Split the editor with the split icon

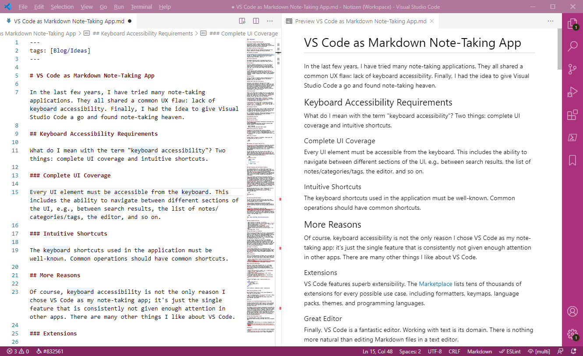[256, 21]
